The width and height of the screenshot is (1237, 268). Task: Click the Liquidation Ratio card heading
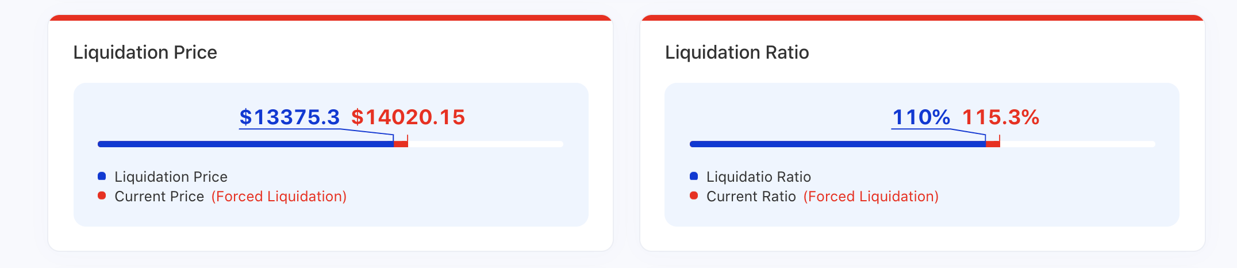(737, 52)
